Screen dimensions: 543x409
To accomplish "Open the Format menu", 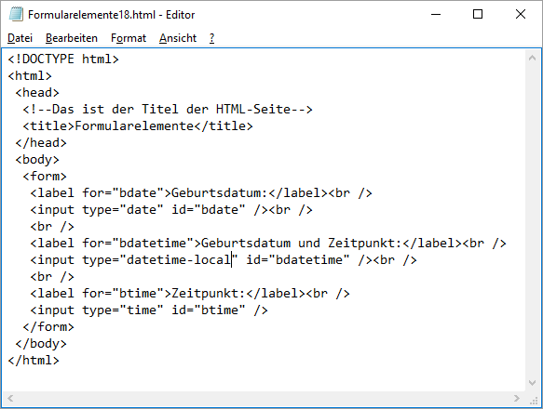I will click(x=129, y=38).
